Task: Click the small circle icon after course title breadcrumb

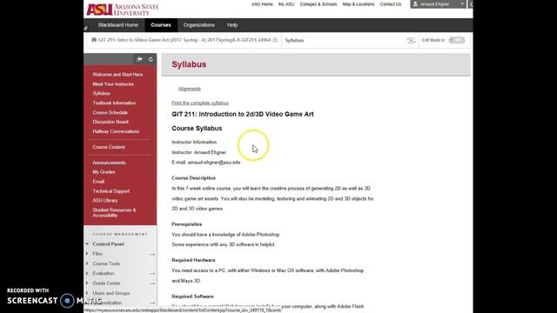Action: click(x=275, y=41)
